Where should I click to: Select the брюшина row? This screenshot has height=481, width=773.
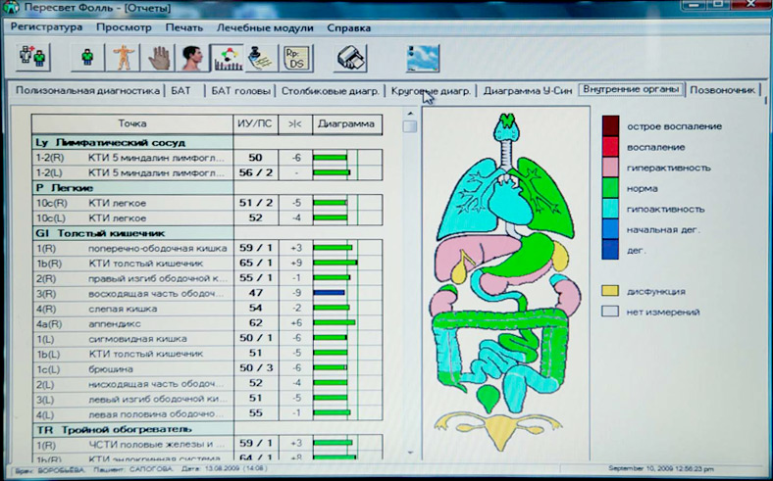[207, 368]
